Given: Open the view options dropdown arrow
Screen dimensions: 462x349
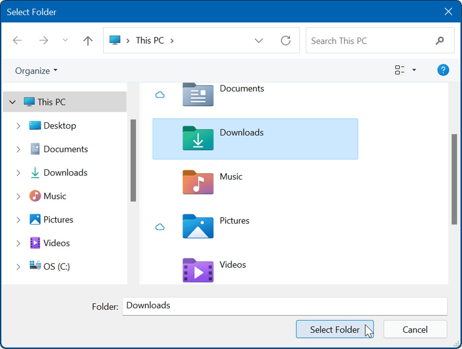Looking at the screenshot, I should [414, 70].
